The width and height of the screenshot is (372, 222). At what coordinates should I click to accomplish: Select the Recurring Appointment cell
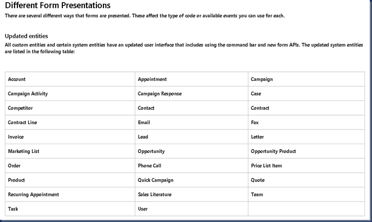coord(34,194)
